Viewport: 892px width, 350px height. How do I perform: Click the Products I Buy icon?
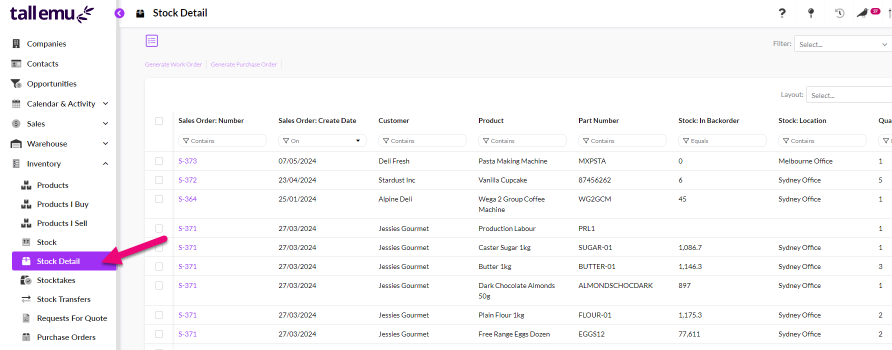click(x=26, y=204)
